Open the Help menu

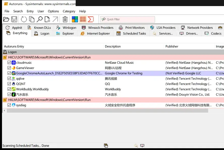[82, 11]
